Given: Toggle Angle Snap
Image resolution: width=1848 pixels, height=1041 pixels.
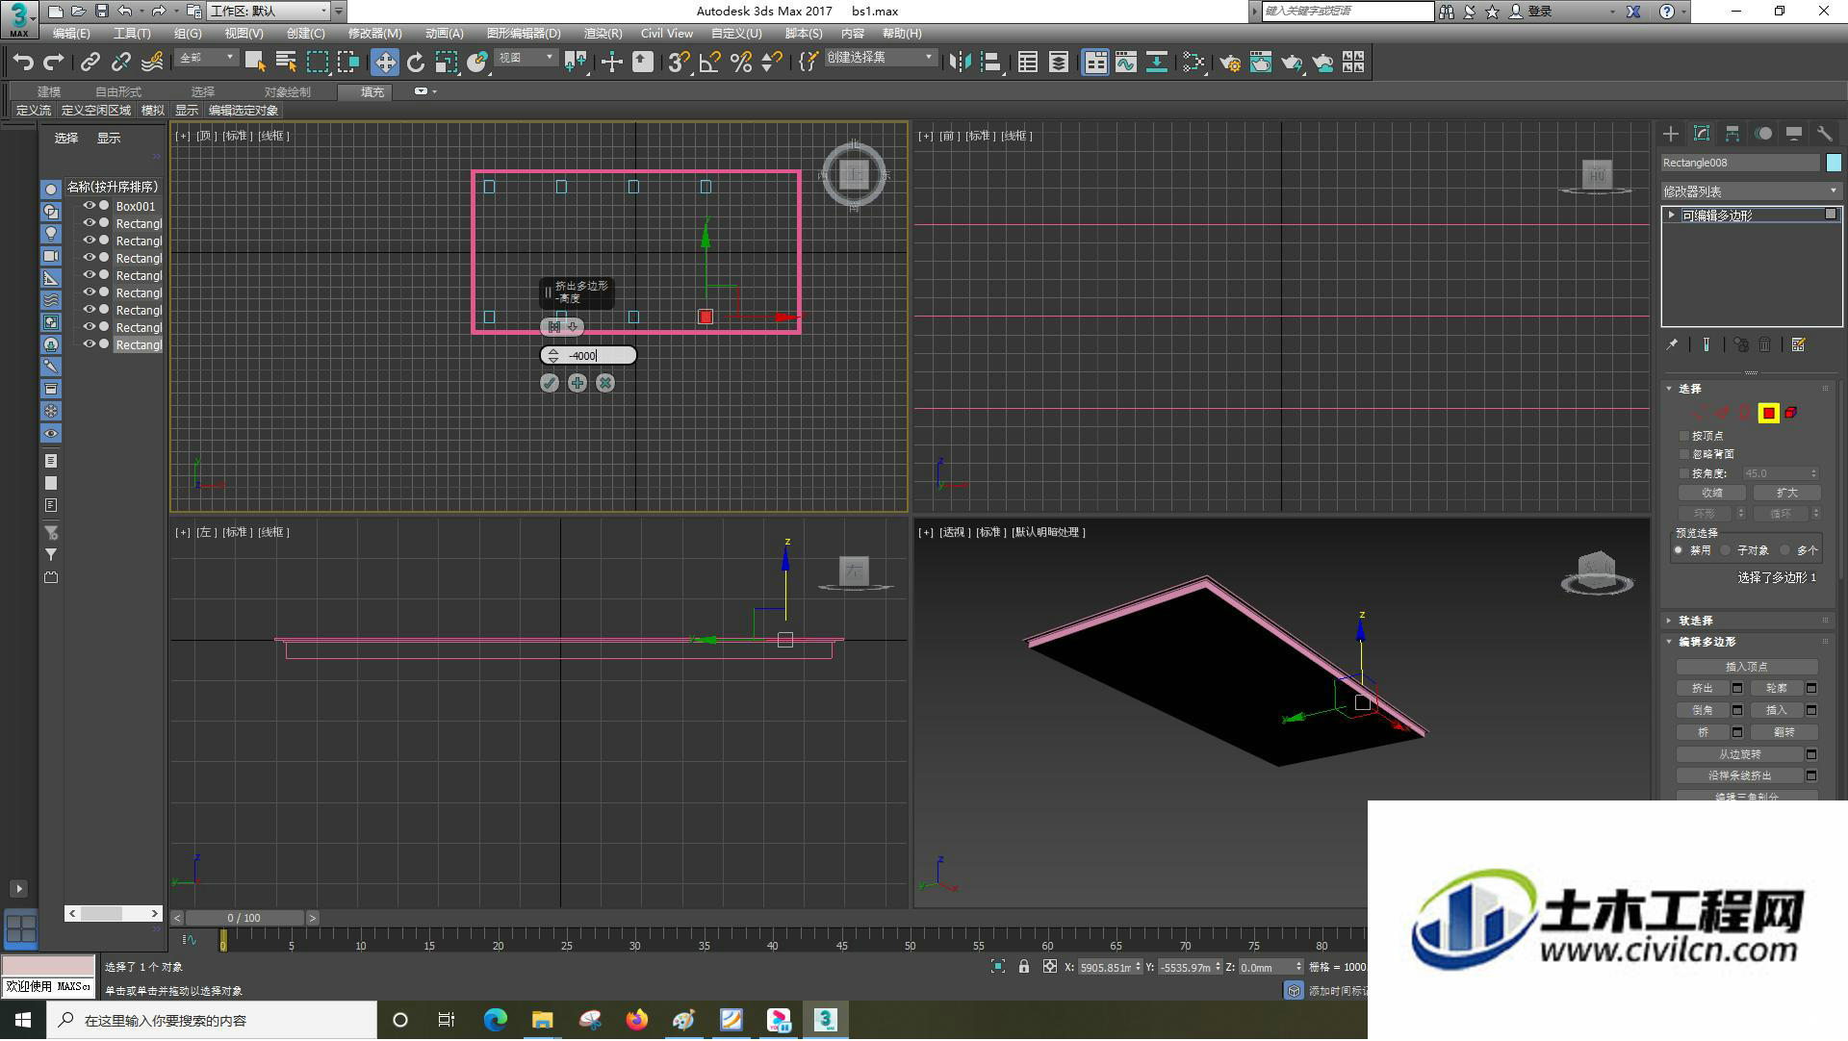Looking at the screenshot, I should [x=710, y=63].
